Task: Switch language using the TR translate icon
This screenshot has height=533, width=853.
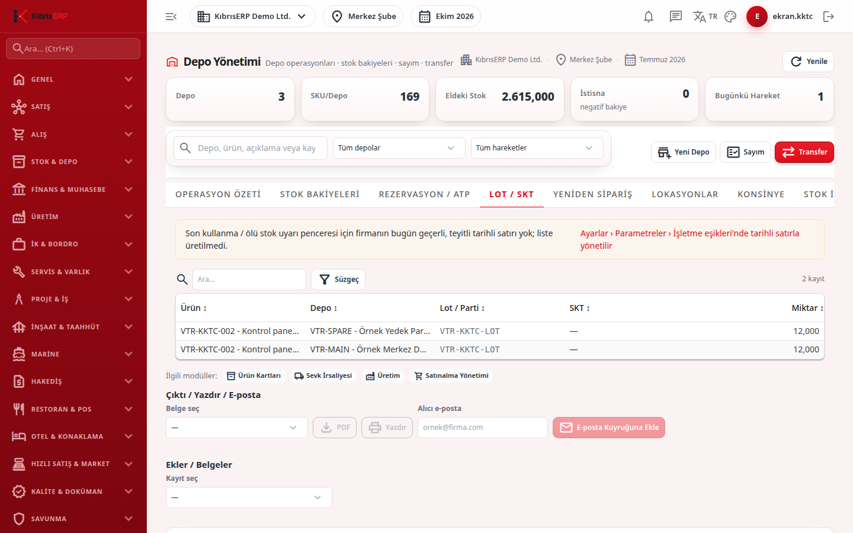Action: (705, 17)
